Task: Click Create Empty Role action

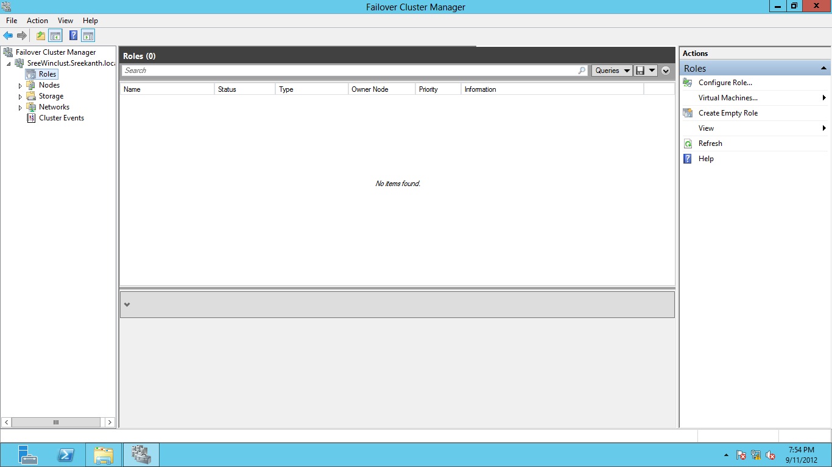Action: (x=728, y=113)
